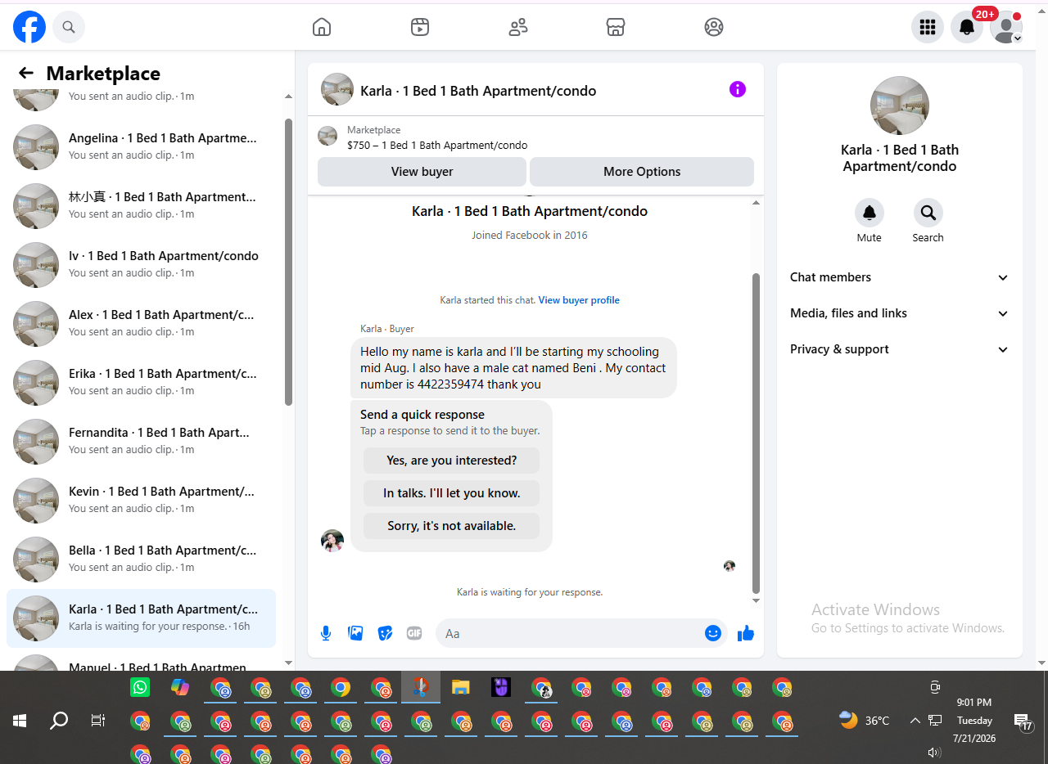The width and height of the screenshot is (1048, 764).
Task: Open the Bella chat conversation
Action: pos(141,560)
